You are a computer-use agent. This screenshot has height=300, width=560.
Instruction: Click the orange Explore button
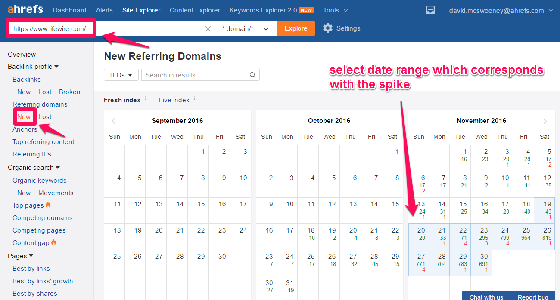[x=296, y=28]
